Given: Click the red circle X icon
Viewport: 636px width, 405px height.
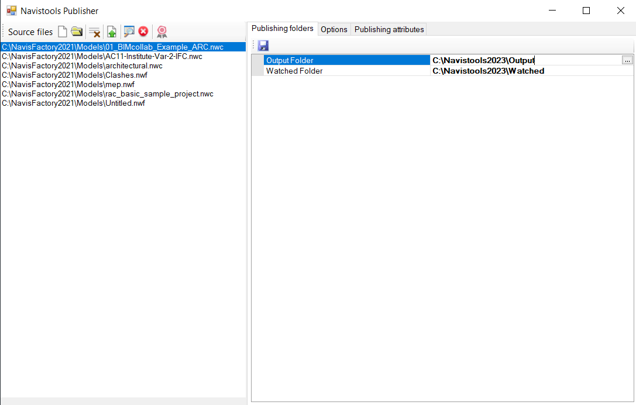Looking at the screenshot, I should click(143, 31).
